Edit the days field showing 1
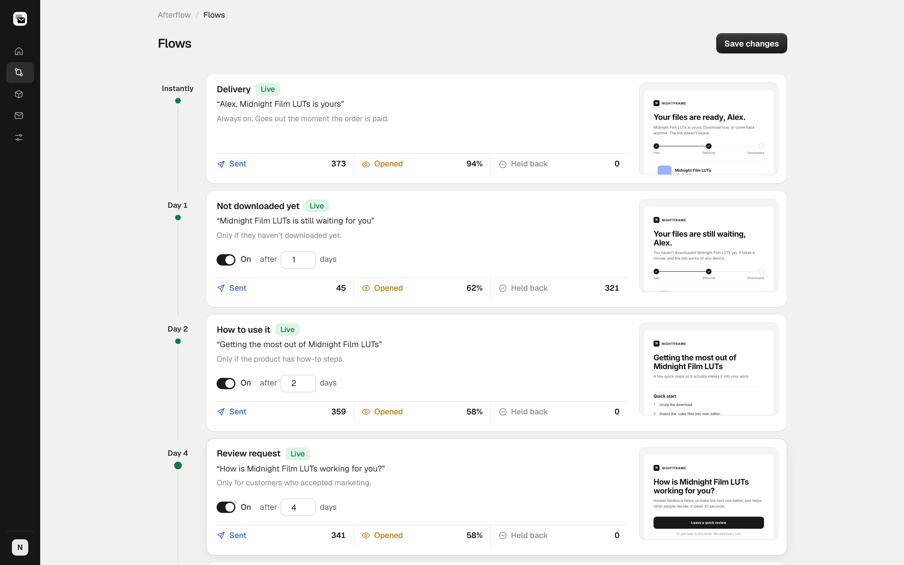Screen dimensions: 904x565 tap(298, 260)
